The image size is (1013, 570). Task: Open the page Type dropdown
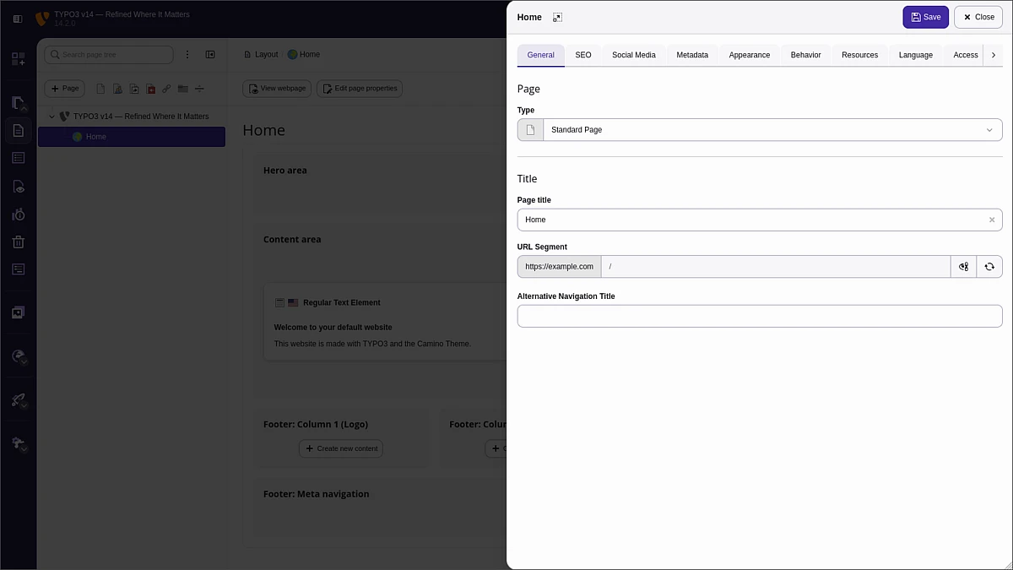(760, 130)
